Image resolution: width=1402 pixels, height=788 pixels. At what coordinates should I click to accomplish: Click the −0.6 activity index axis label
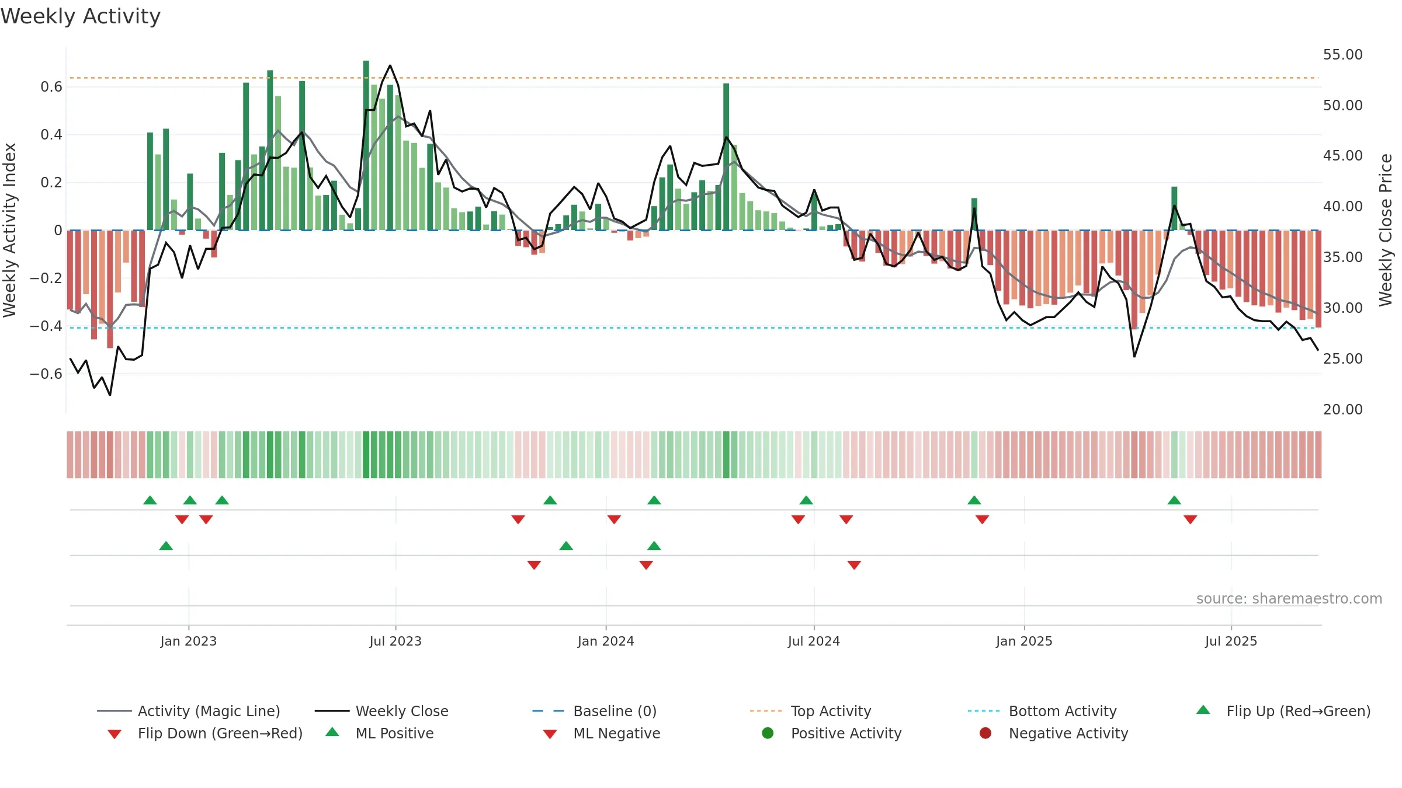46,374
